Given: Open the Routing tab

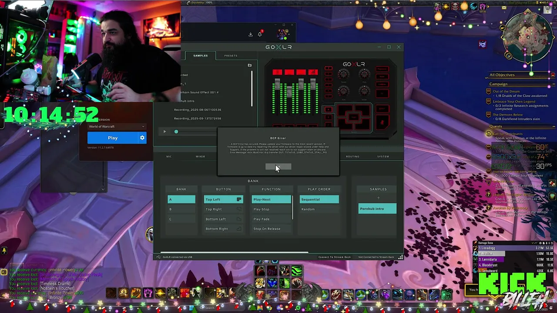Looking at the screenshot, I should 352,156.
